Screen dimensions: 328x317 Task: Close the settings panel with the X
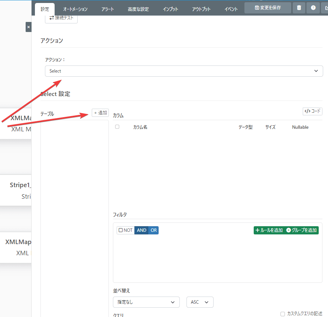(29, 27)
